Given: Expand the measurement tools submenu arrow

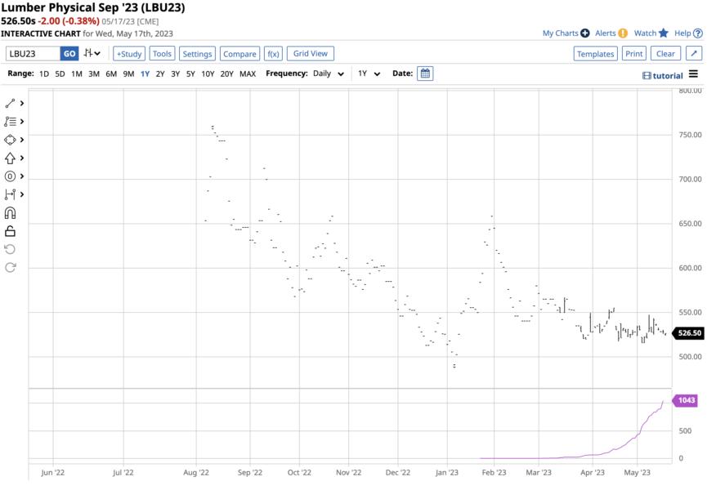Looking at the screenshot, I should (x=21, y=194).
